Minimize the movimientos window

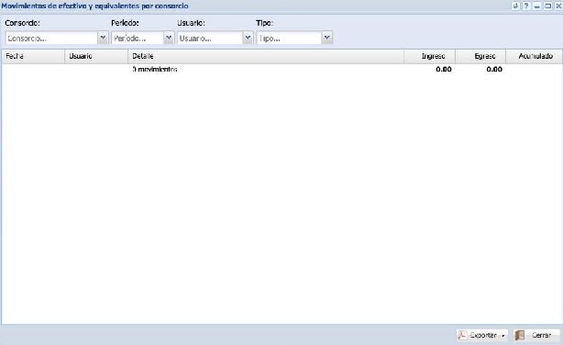point(537,6)
